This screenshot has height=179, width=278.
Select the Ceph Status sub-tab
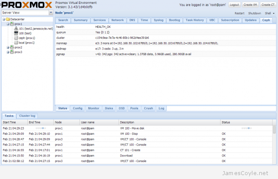(x=63, y=108)
